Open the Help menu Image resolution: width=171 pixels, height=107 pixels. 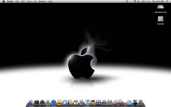[50, 1]
